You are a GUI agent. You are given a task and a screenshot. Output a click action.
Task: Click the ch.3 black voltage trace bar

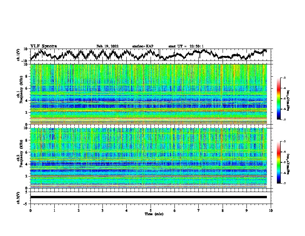coord(149,197)
